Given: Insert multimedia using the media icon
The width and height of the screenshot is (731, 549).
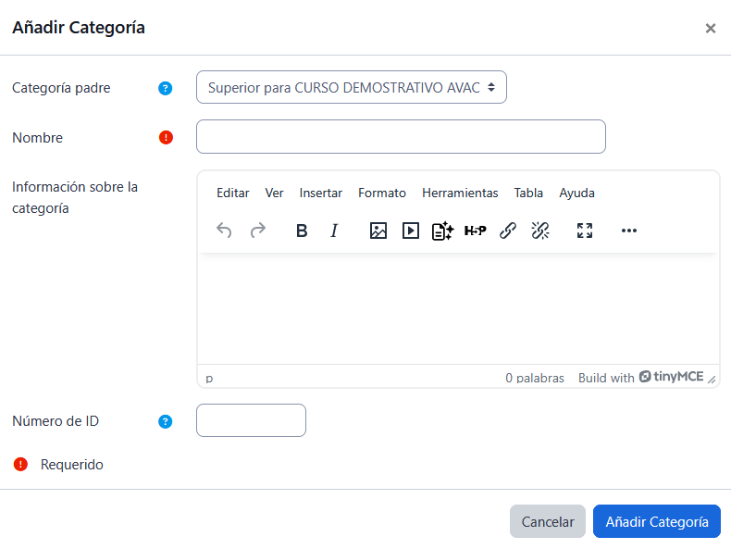Looking at the screenshot, I should point(411,231).
